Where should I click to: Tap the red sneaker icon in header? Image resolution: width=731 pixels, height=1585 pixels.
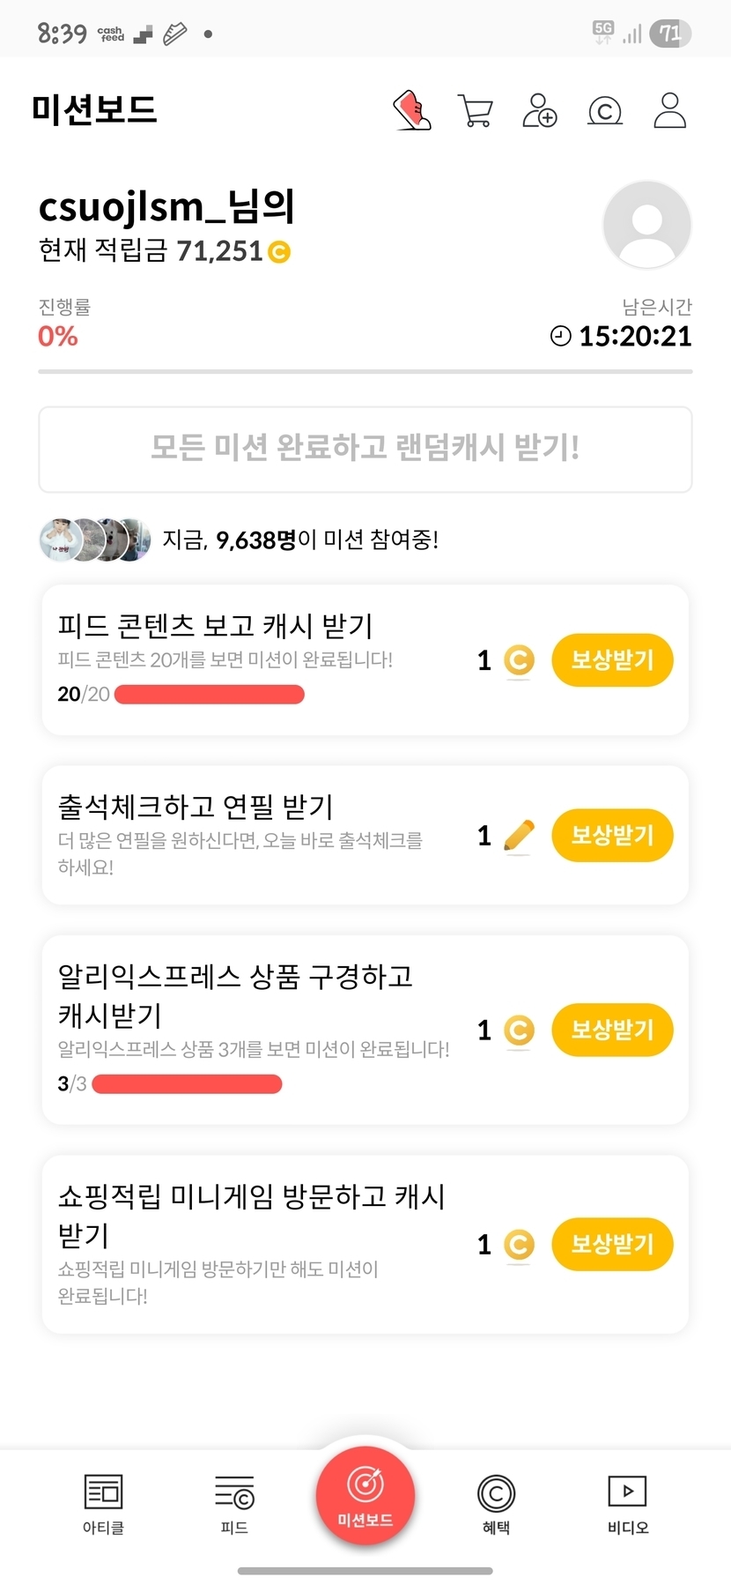(412, 110)
